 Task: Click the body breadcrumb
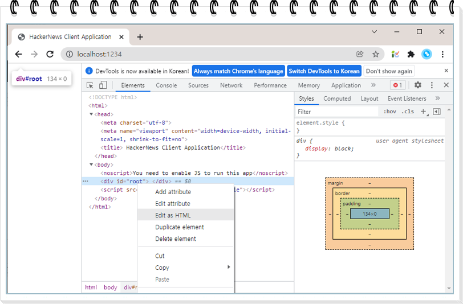coord(111,287)
